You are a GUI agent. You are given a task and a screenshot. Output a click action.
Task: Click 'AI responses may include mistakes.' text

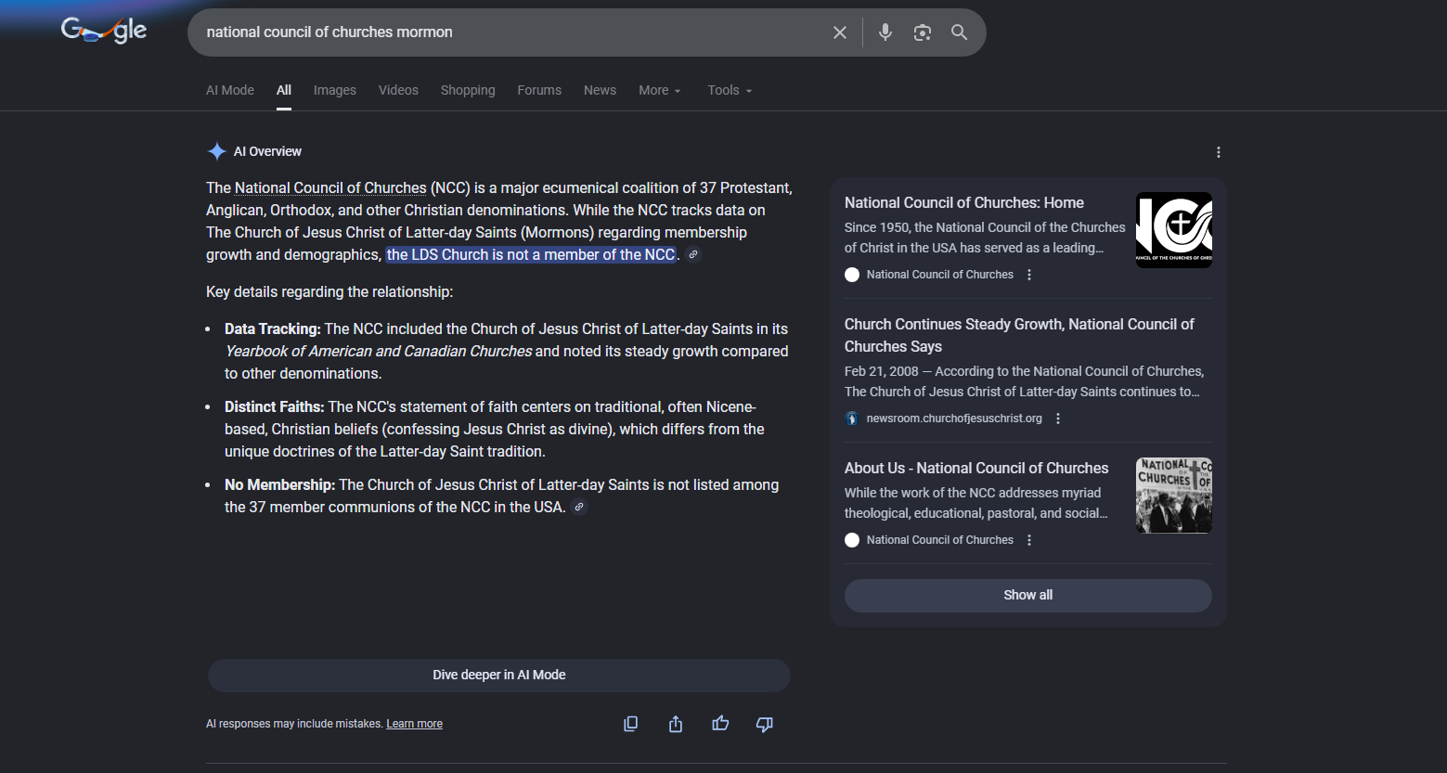point(294,724)
